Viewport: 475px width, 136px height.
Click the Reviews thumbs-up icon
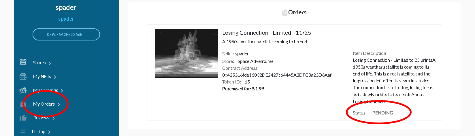[23, 118]
